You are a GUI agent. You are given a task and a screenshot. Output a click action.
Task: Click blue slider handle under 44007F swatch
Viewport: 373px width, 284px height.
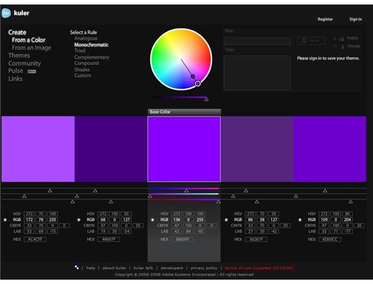(x=111, y=202)
